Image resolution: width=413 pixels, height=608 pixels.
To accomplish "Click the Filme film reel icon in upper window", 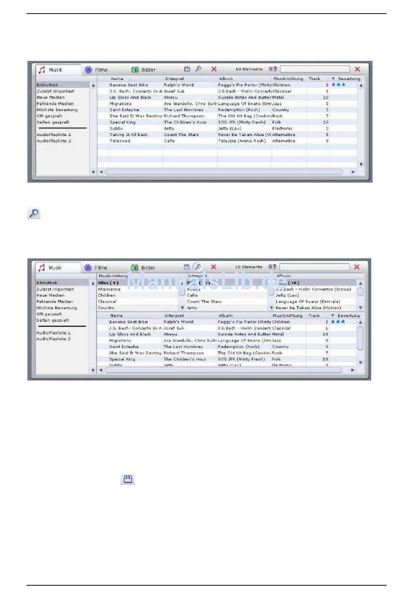I will [x=89, y=70].
